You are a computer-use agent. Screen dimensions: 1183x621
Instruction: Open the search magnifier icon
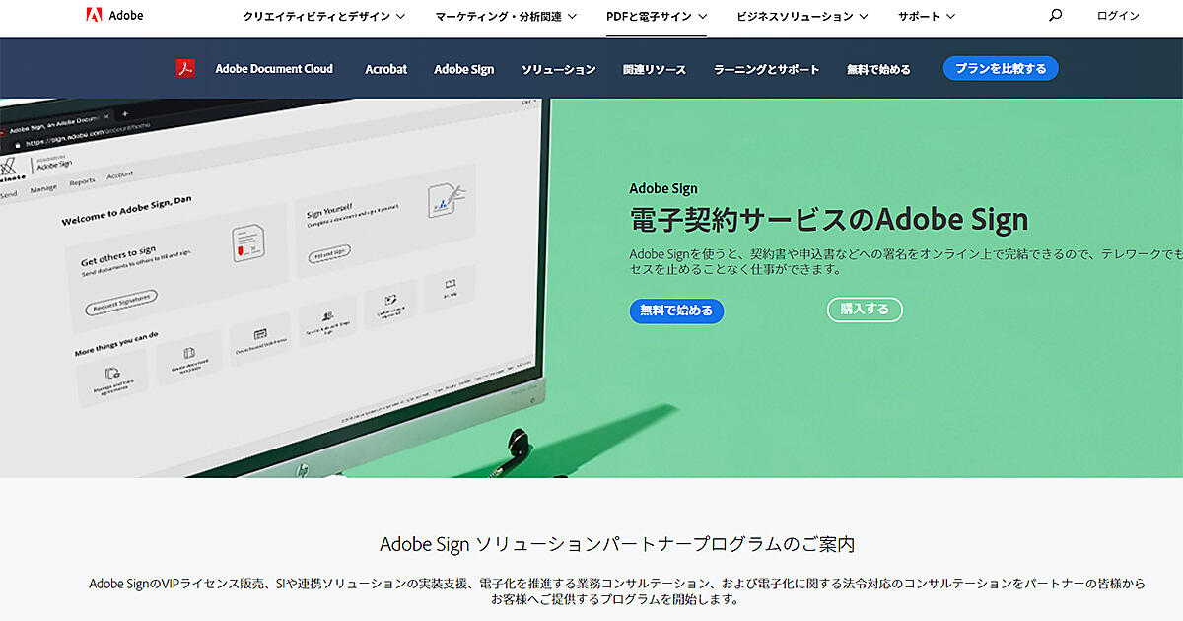[x=1055, y=15]
